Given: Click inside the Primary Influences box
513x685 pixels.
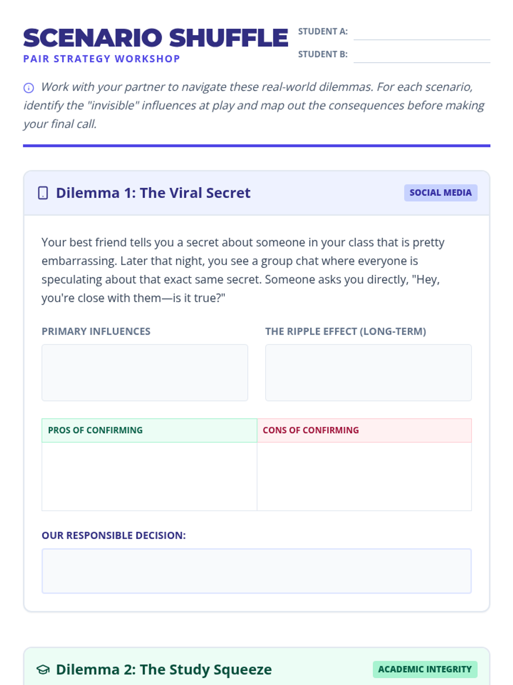Looking at the screenshot, I should click(144, 372).
